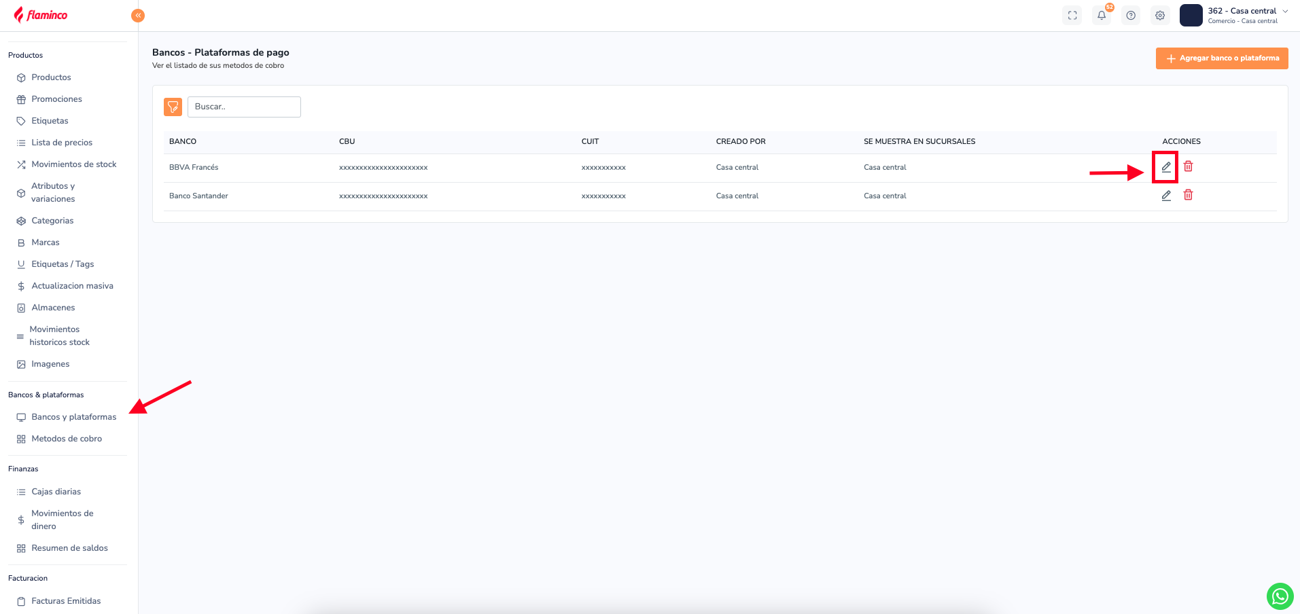This screenshot has height=614, width=1300.
Task: Delete the BBVA Francés bank row
Action: (1188, 166)
